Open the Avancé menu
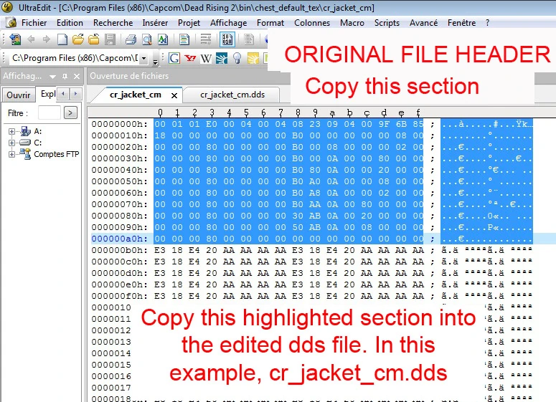Screen dimensions: 556x402 (x=424, y=23)
